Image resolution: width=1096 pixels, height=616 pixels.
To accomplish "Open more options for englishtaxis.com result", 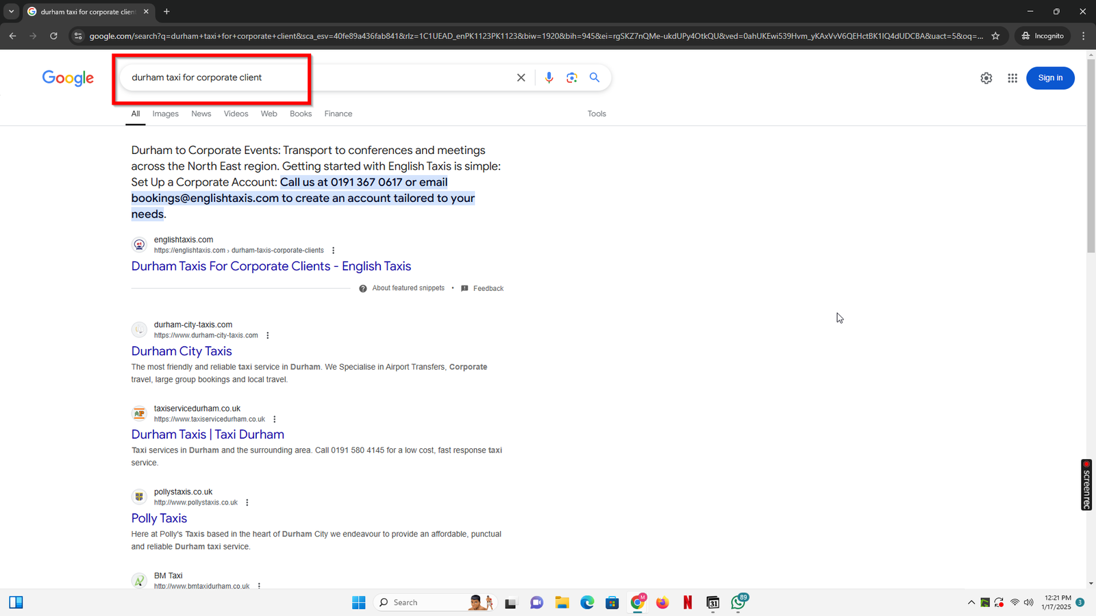I will click(333, 251).
